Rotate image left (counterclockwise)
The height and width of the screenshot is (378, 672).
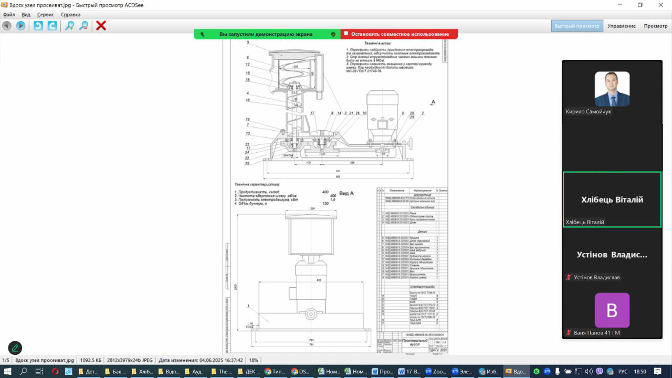(x=38, y=26)
